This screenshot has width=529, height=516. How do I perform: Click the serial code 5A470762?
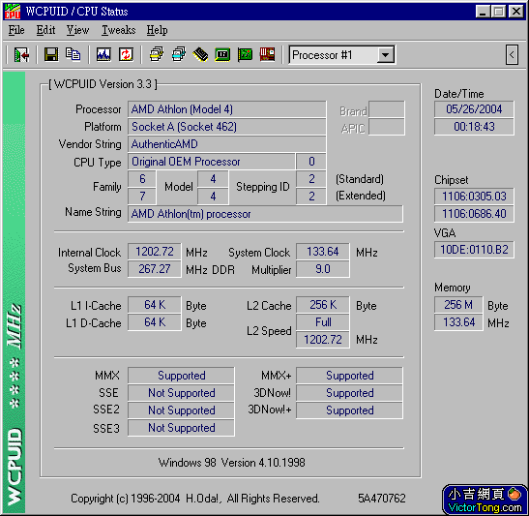(x=382, y=499)
